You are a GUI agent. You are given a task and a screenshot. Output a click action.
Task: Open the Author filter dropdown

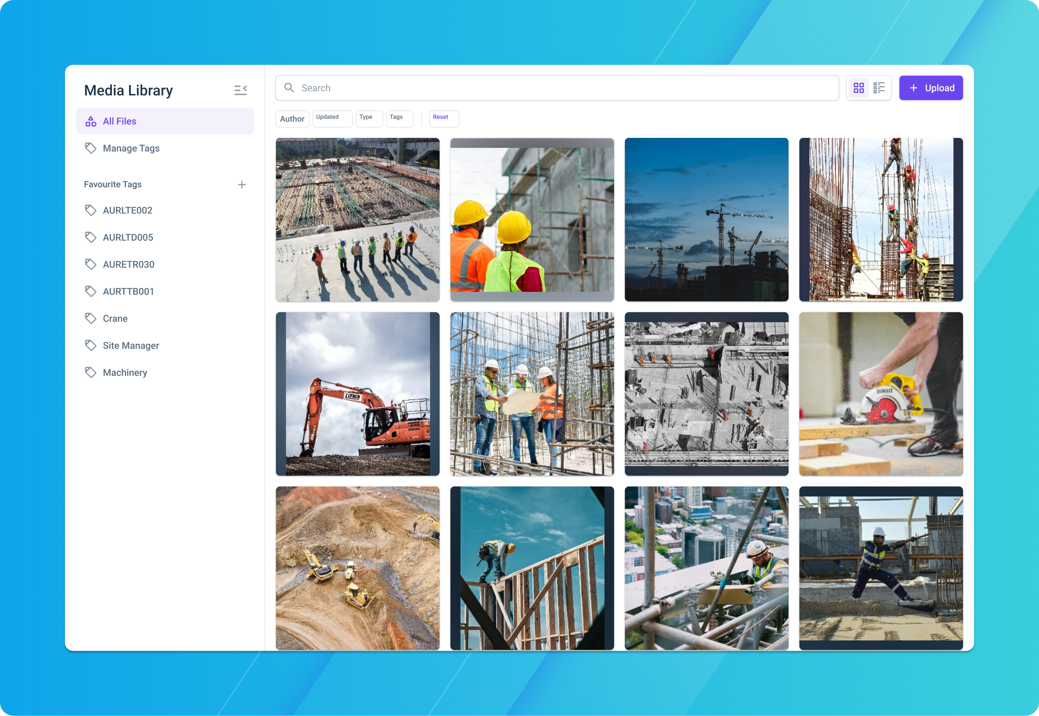pyautogui.click(x=292, y=119)
